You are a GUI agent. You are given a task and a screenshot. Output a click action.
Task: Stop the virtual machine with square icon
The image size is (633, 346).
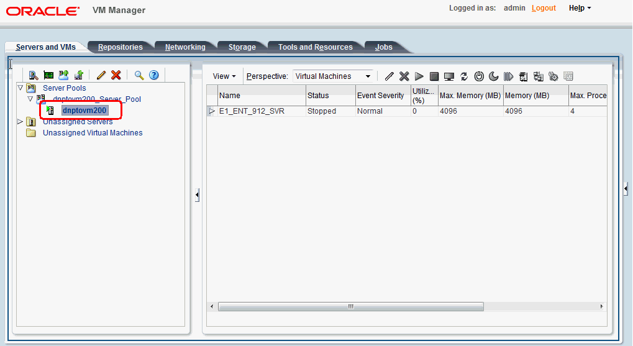[x=434, y=76]
